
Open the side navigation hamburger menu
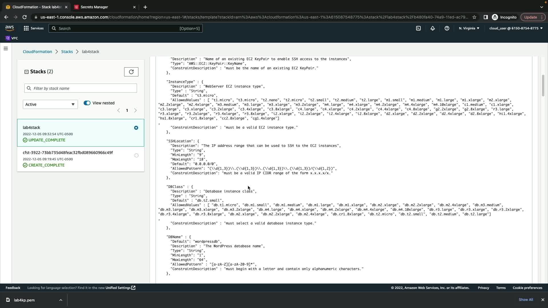tap(5, 48)
